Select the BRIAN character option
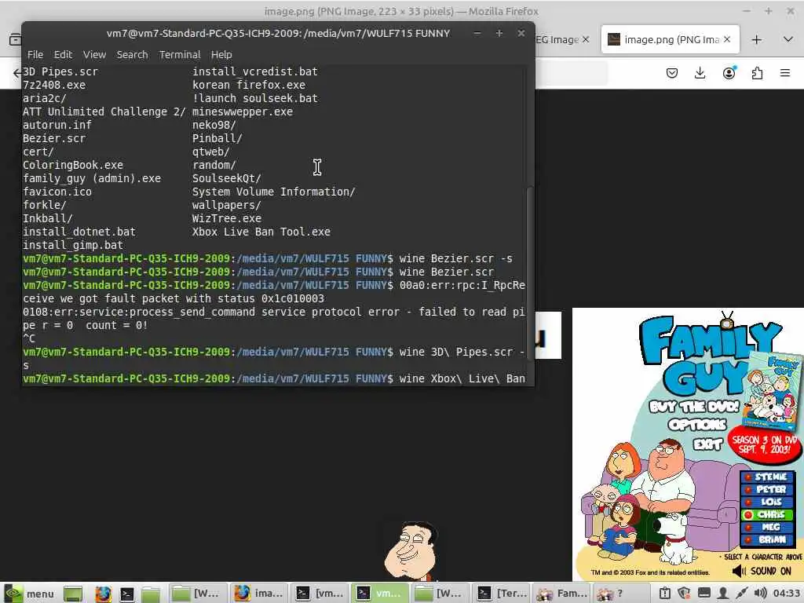Screen dimensions: 804x603 [x=767, y=539]
